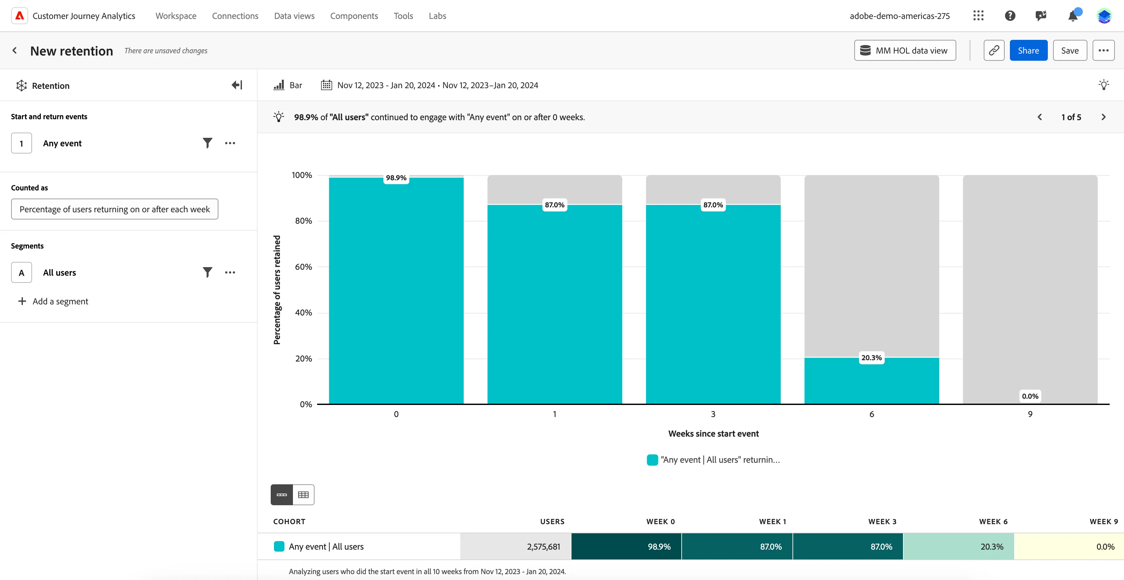Go back using the arrow beside New retention

point(15,51)
